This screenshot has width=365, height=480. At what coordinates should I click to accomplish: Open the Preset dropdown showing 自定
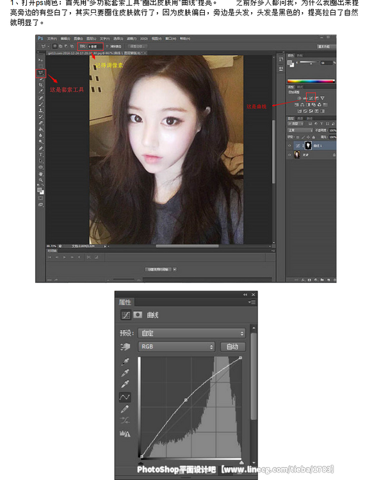point(191,333)
